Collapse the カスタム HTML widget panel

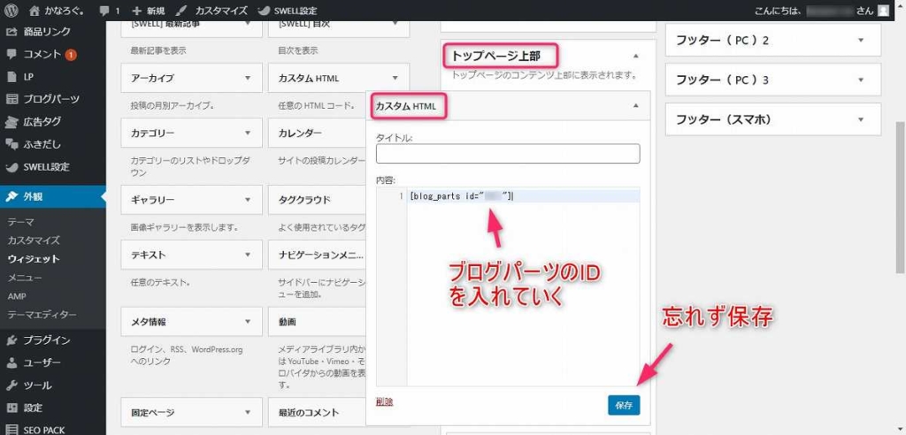[x=634, y=106]
